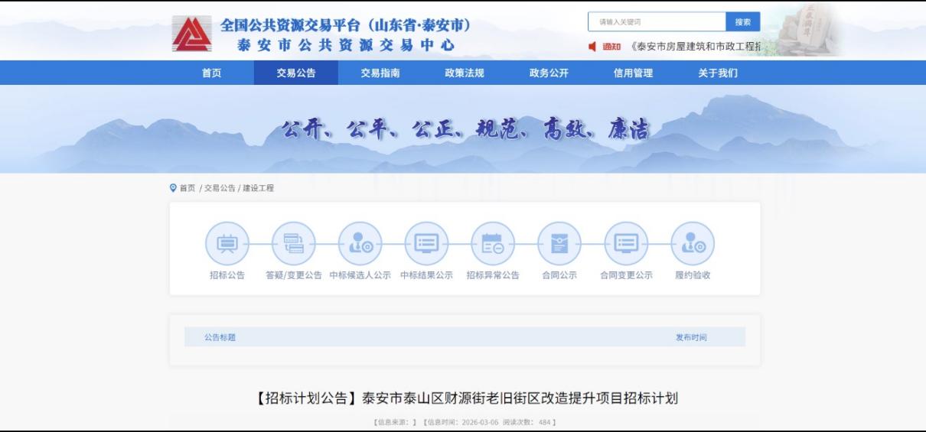Click the 招标公告 circular icon
The width and height of the screenshot is (926, 432).
[x=227, y=244]
